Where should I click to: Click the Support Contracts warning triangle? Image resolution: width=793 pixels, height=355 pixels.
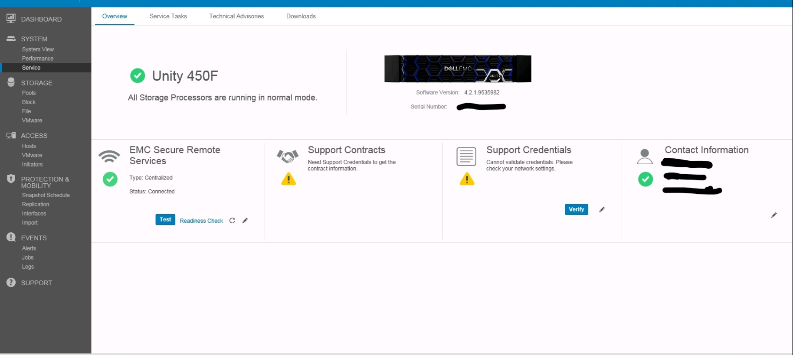[288, 179]
